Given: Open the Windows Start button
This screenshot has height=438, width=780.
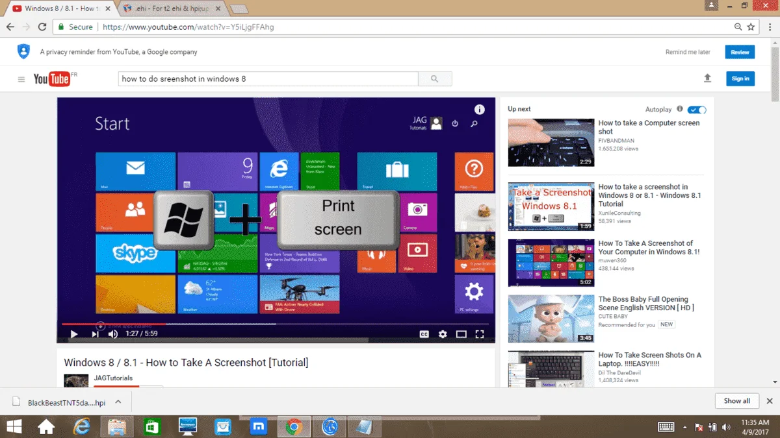Looking at the screenshot, I should [14, 427].
